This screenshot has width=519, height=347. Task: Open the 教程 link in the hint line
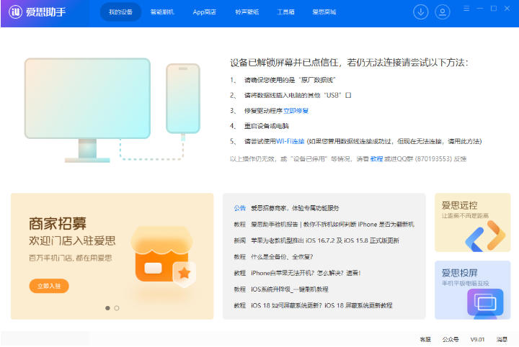click(x=376, y=159)
